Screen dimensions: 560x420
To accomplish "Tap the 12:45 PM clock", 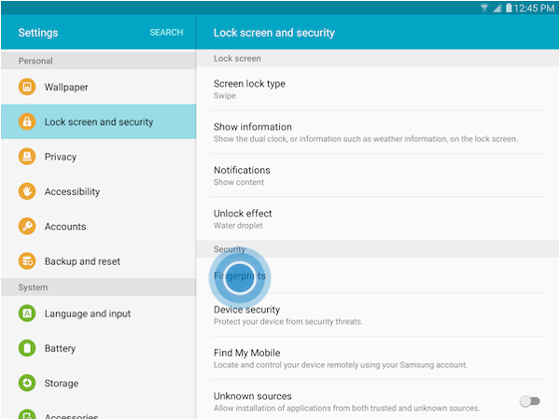I will [534, 7].
